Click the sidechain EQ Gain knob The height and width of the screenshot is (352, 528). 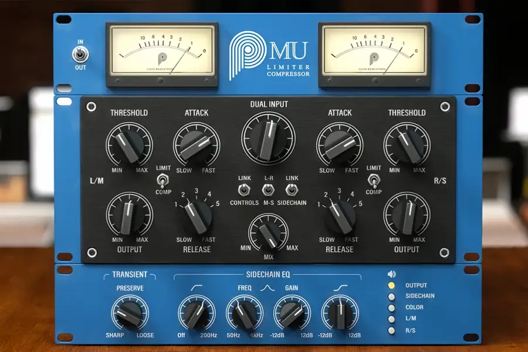coord(292,313)
